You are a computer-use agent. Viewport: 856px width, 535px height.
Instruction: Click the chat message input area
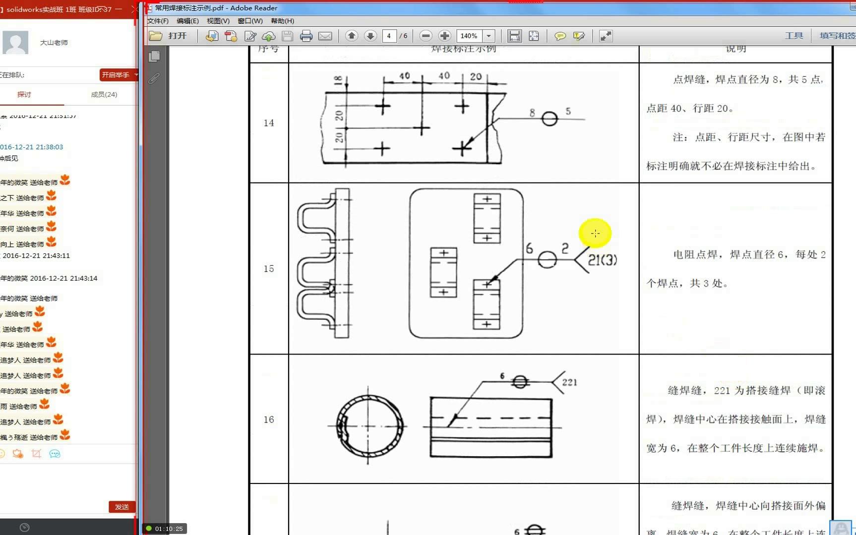click(68, 481)
